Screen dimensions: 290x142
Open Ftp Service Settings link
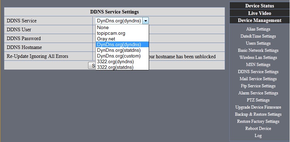(258, 86)
